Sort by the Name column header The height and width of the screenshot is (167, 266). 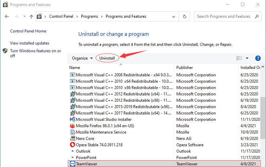pos(75,68)
